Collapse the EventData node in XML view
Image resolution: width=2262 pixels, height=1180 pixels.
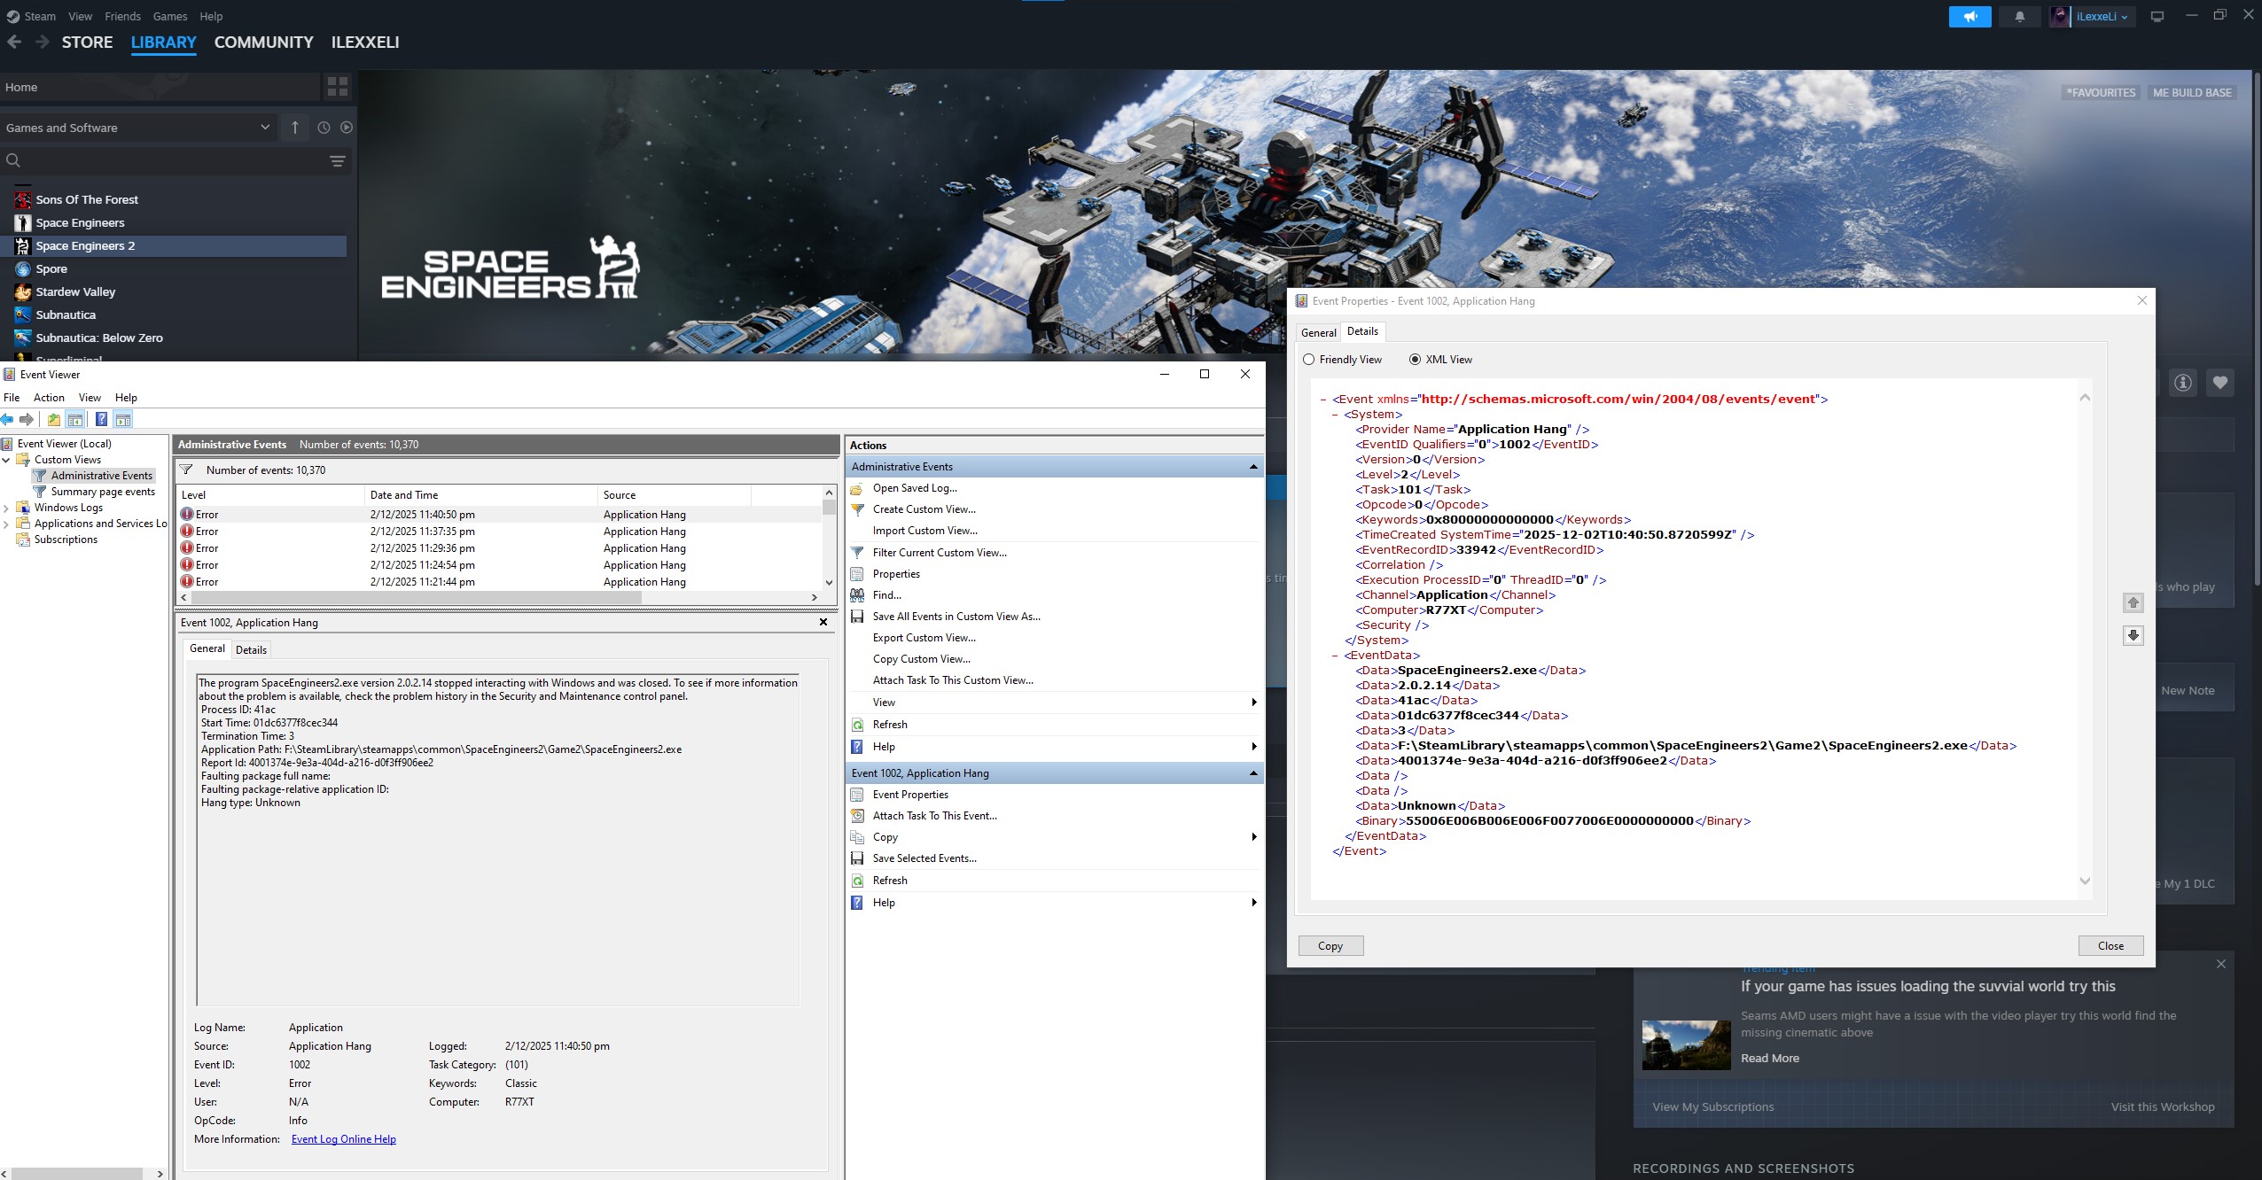[1336, 656]
